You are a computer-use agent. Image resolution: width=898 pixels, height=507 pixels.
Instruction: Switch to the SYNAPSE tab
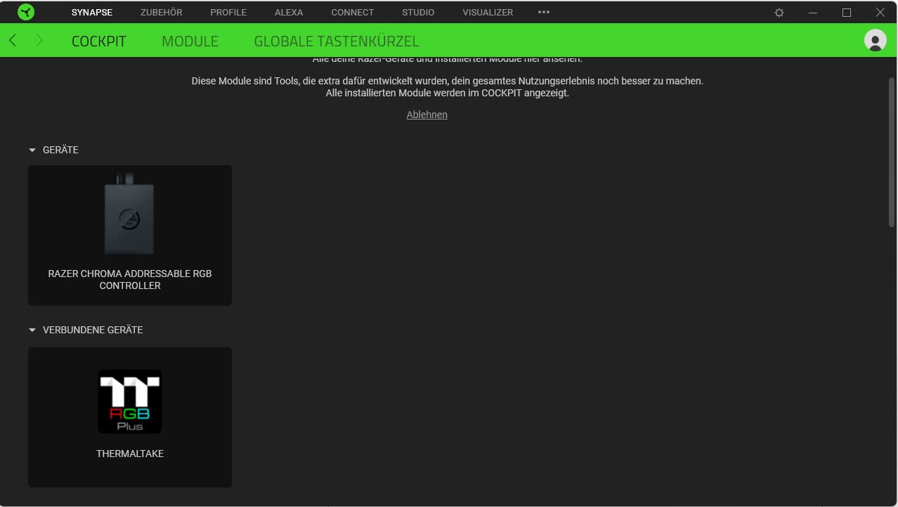[x=92, y=13]
